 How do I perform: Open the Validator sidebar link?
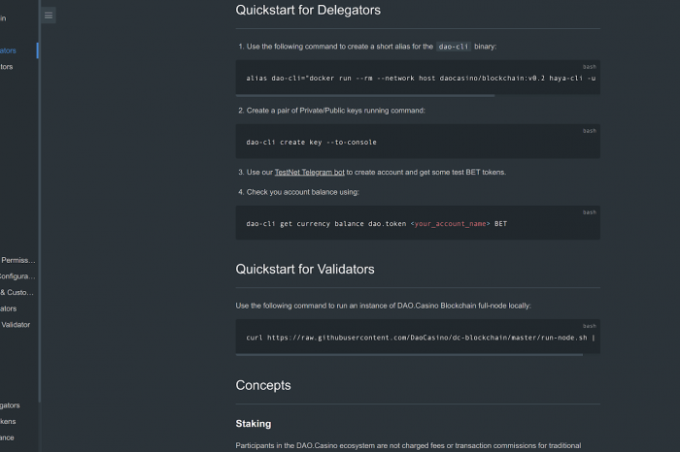pos(16,325)
